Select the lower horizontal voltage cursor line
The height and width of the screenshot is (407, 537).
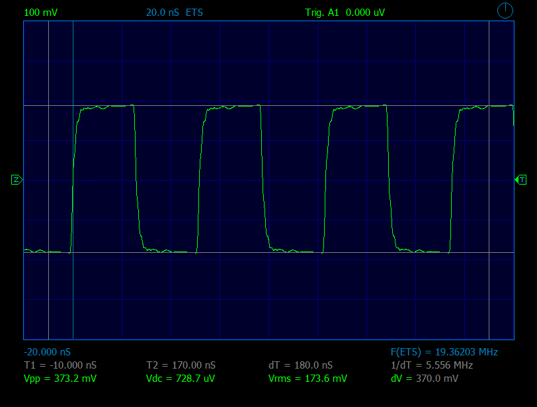269,253
